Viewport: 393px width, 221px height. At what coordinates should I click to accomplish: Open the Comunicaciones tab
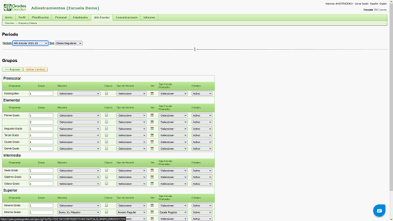[x=126, y=18]
